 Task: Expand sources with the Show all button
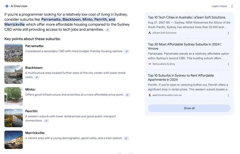pos(189,108)
